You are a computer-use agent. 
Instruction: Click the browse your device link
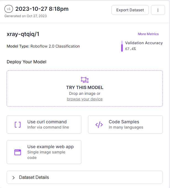pos(85,99)
